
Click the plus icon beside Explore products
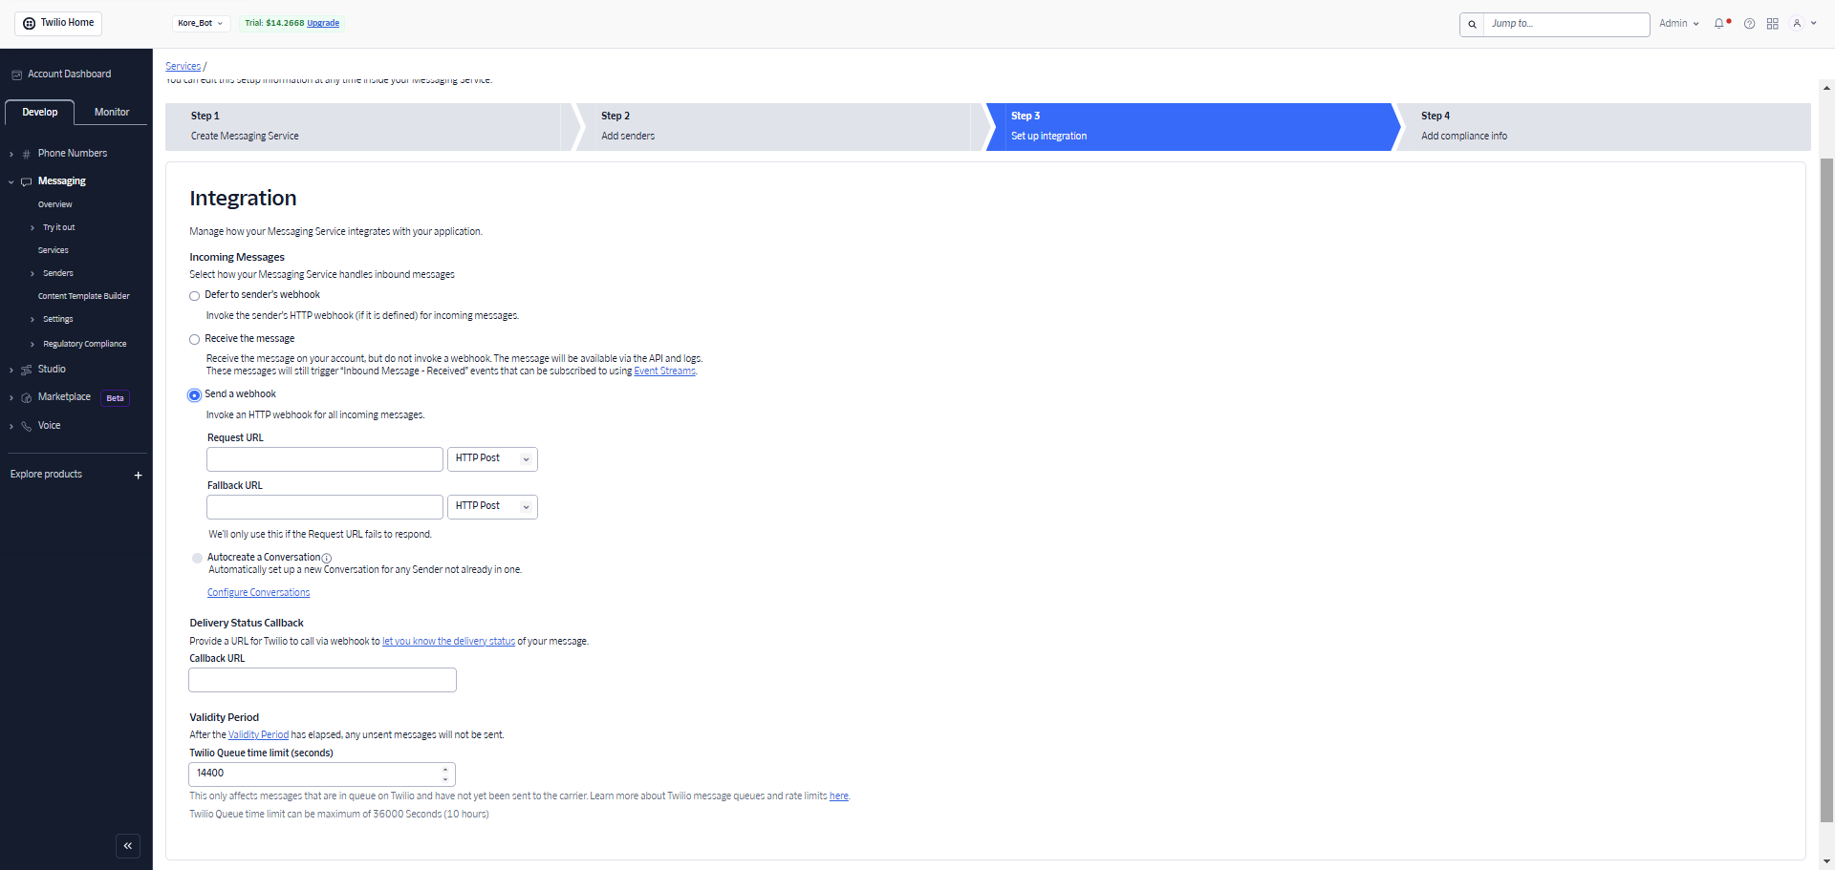[138, 475]
